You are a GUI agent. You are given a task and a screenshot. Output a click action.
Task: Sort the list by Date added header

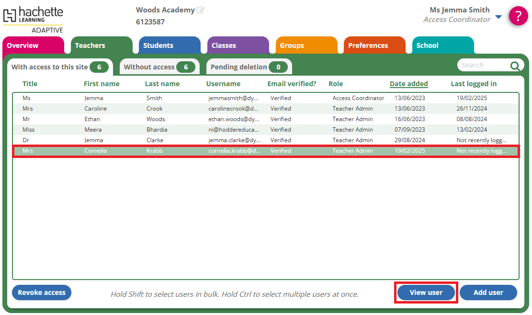tap(408, 84)
